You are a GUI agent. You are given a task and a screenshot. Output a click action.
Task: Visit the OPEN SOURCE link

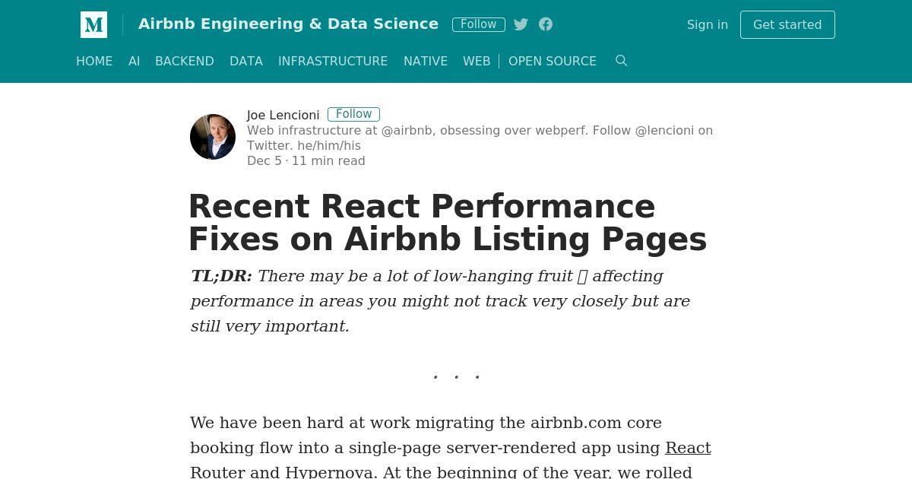click(553, 61)
